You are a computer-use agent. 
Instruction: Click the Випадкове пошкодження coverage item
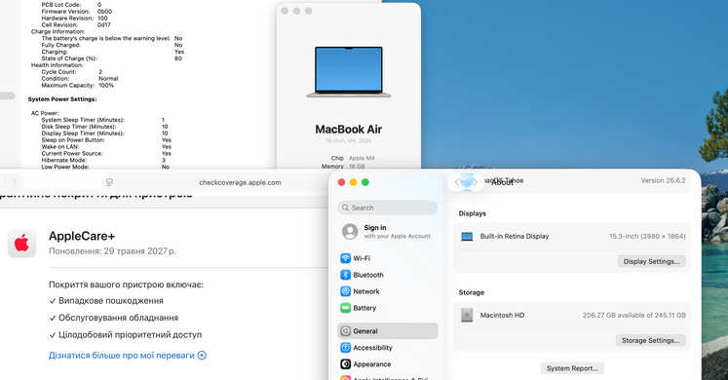click(x=106, y=301)
